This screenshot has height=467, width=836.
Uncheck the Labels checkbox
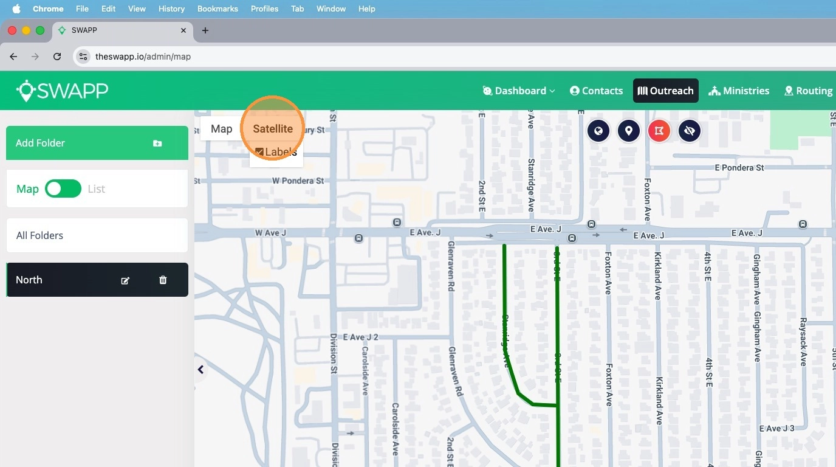click(x=259, y=152)
